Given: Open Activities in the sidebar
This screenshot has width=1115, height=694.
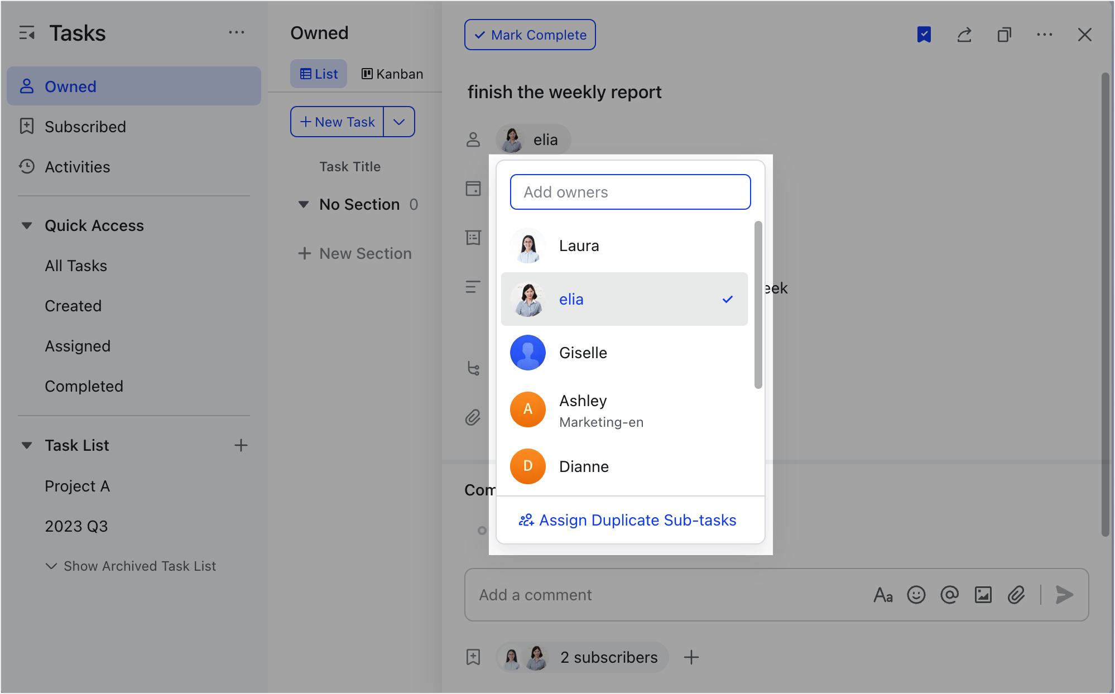Looking at the screenshot, I should [77, 167].
